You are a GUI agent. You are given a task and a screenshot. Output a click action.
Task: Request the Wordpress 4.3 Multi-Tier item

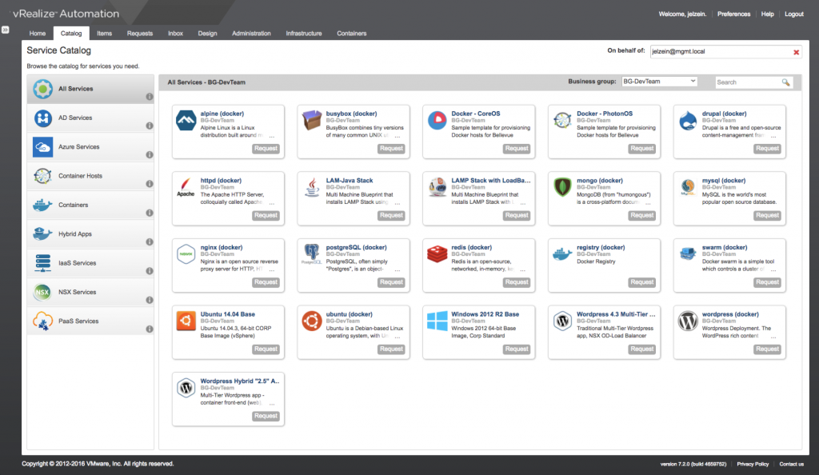pyautogui.click(x=641, y=349)
